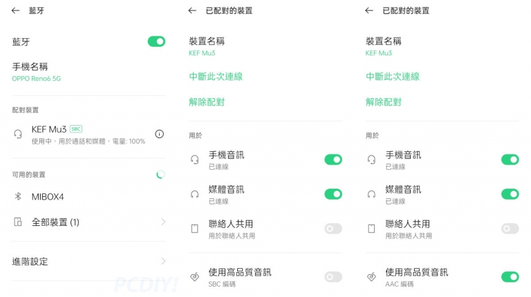Expand 全部裝置 (1) chevron

pos(163,222)
